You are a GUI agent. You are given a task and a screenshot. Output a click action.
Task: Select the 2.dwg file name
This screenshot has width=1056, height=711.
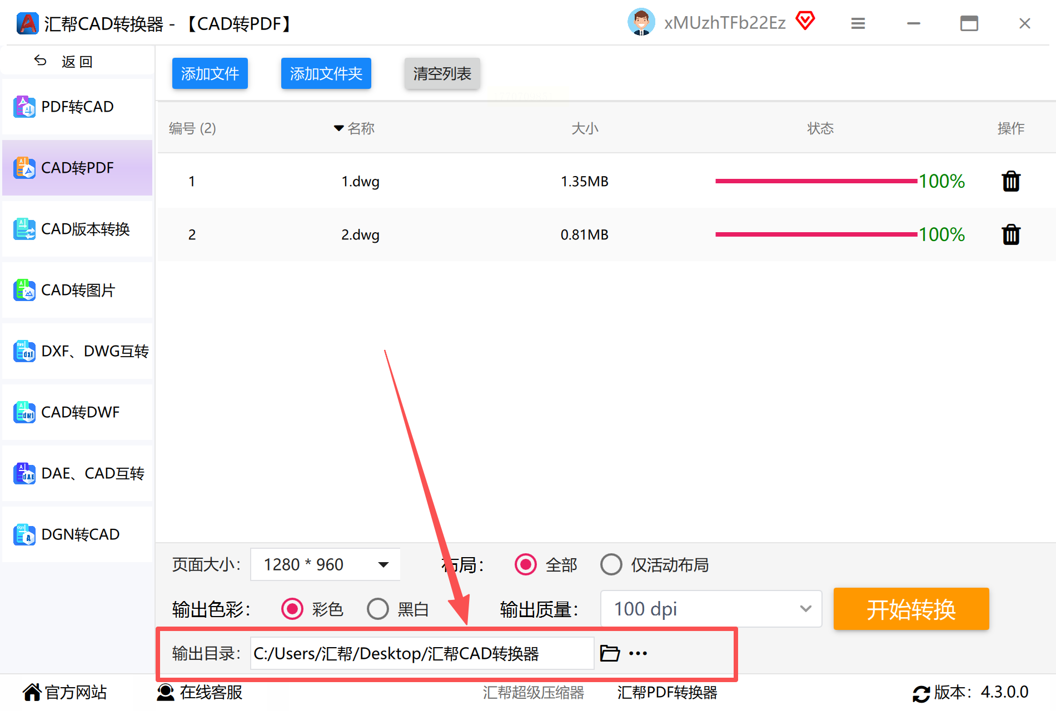(360, 235)
